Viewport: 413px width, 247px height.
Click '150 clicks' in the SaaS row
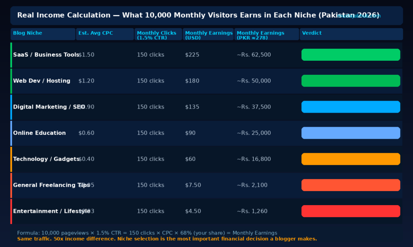click(x=151, y=55)
